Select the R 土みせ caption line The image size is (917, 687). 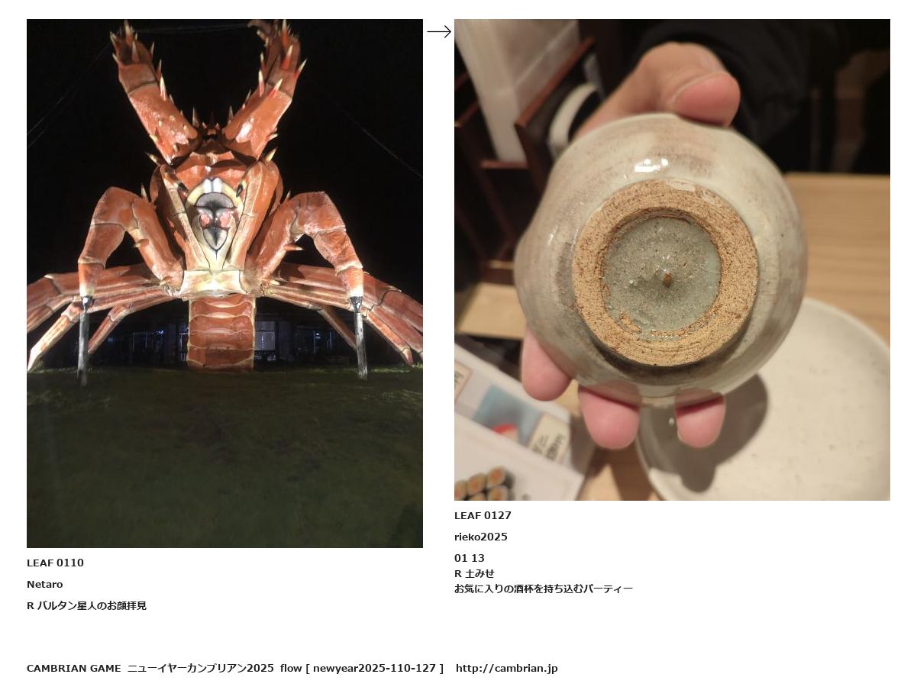(x=474, y=574)
